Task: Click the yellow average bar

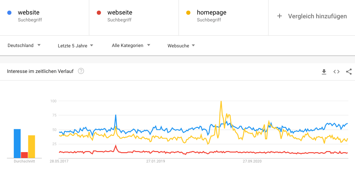Action: (x=31, y=147)
